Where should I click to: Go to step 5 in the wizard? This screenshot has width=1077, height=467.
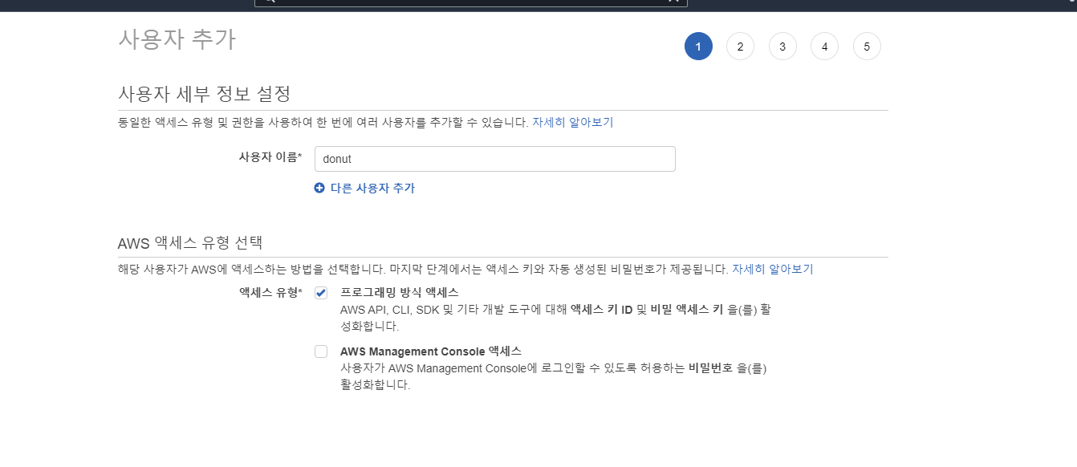pyautogui.click(x=867, y=47)
